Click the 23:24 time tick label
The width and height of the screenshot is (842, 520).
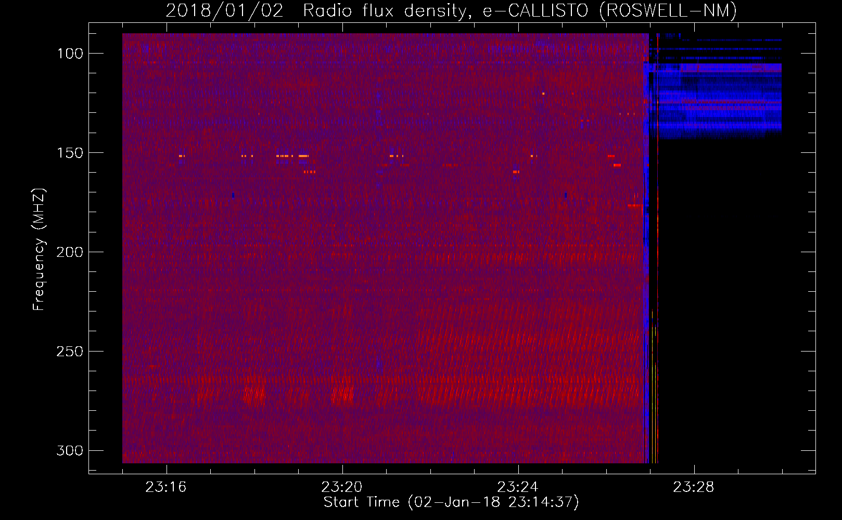click(518, 487)
